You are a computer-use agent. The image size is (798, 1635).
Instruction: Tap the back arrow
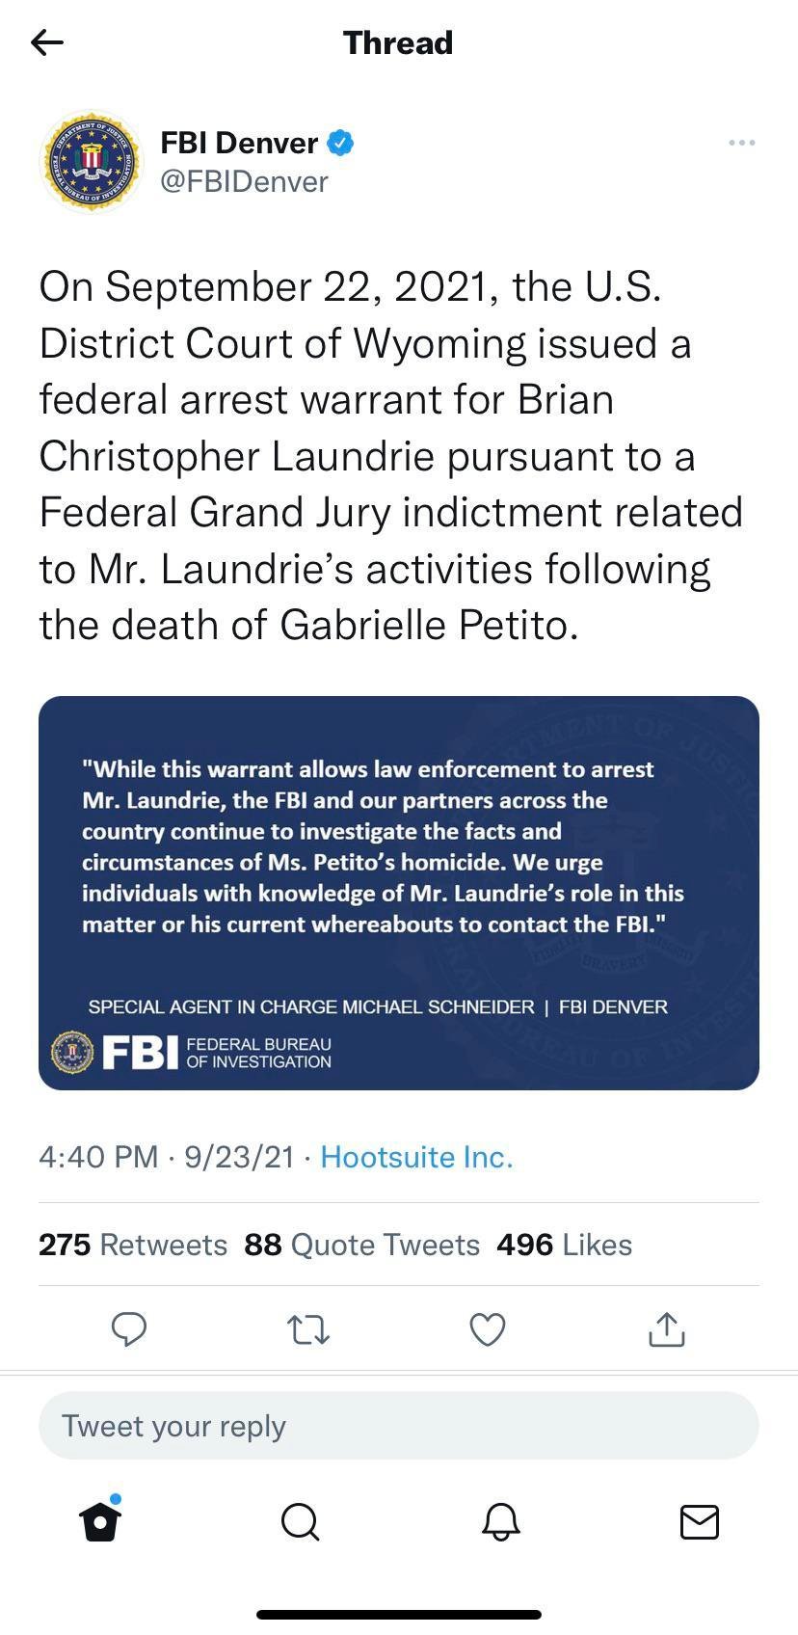(x=47, y=42)
